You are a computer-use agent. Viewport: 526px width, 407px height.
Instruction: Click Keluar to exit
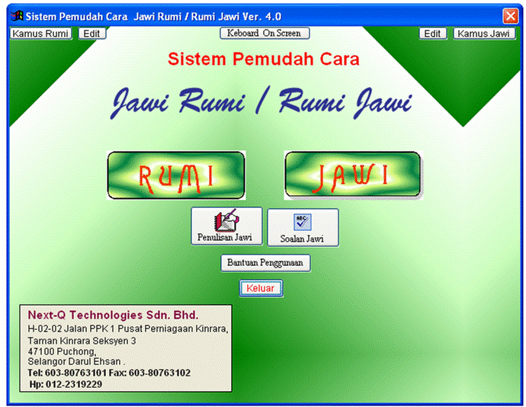tap(261, 288)
